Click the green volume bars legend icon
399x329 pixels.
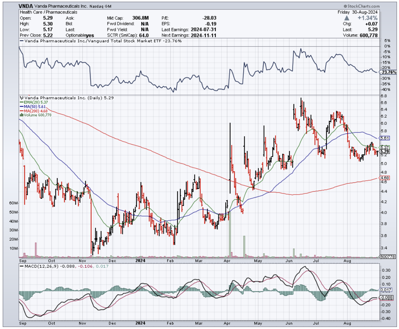point(21,115)
